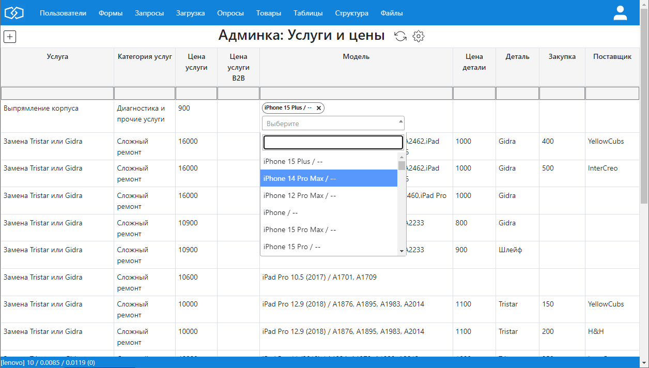Open the Опросы menu
The height and width of the screenshot is (368, 649).
tap(230, 13)
